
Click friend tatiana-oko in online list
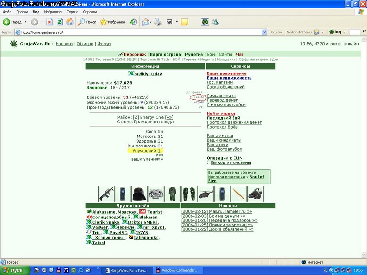[147, 238]
